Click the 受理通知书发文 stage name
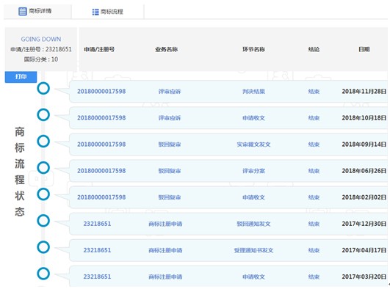The width and height of the screenshot is (390, 289). coord(253,250)
